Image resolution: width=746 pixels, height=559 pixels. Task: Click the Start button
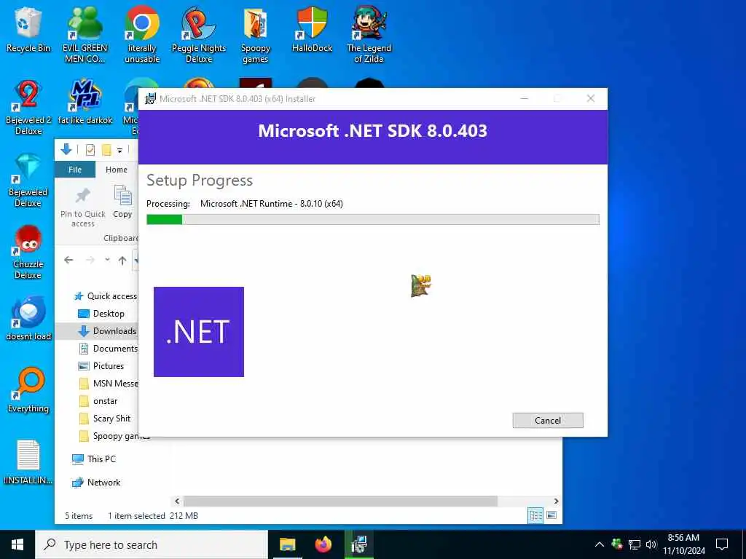[x=17, y=544]
